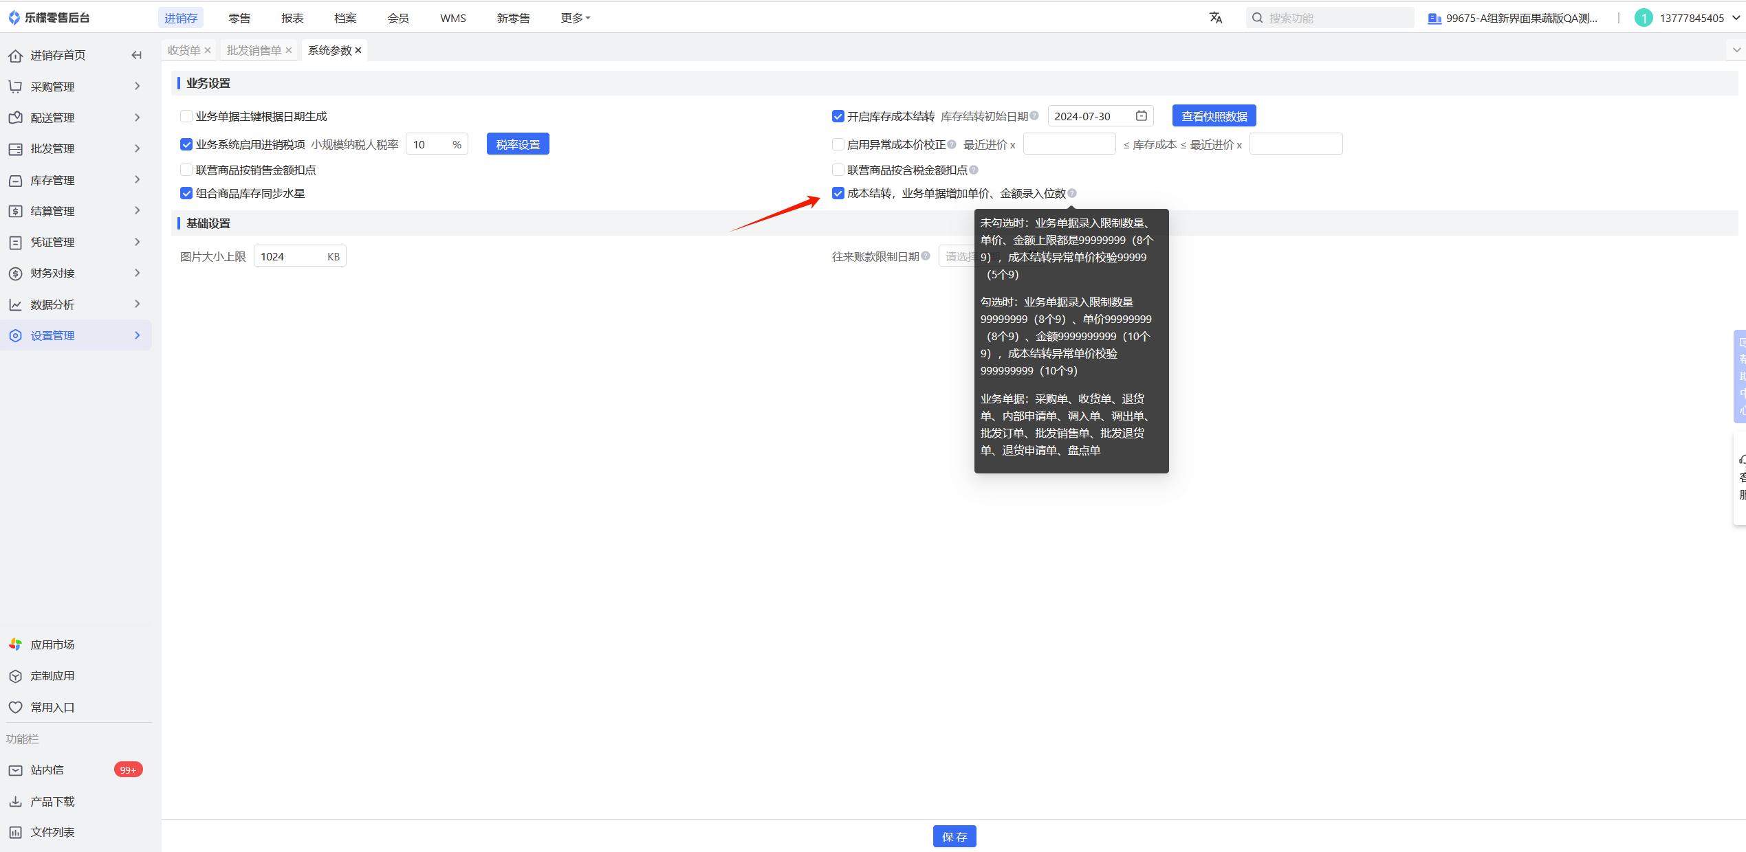This screenshot has height=852, width=1746.
Task: Expand 批发管理 submenu chevron
Action: tap(138, 148)
